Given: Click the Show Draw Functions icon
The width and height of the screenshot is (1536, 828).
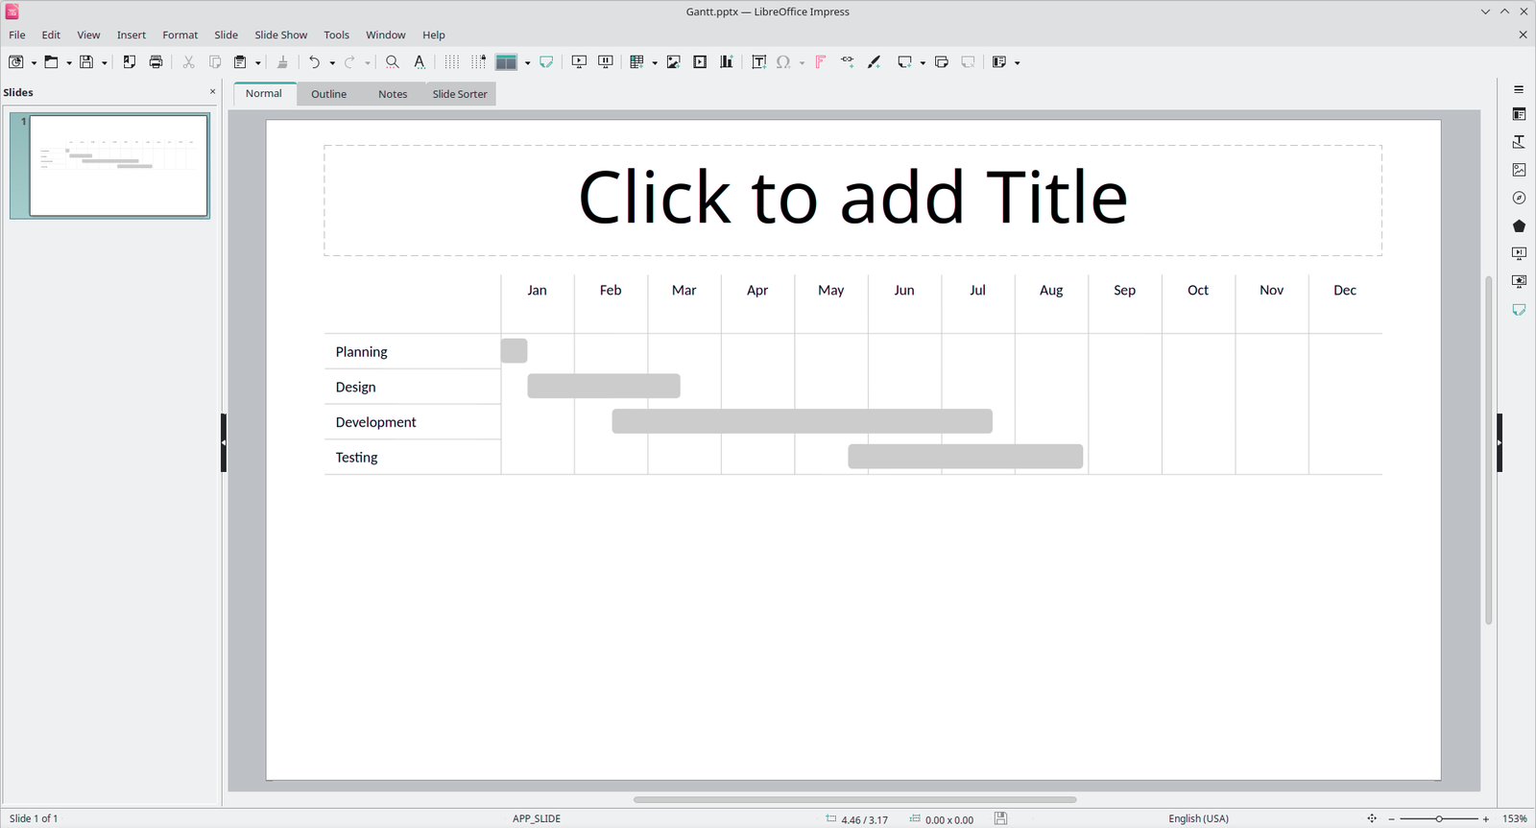Looking at the screenshot, I should coord(874,62).
